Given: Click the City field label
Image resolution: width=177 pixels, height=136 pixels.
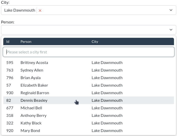Looking at the screenshot, I should pos(5,2).
